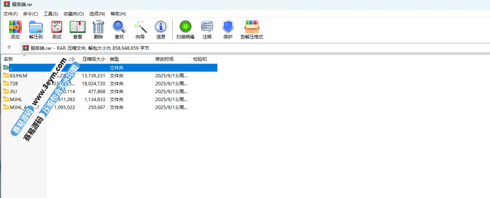Open the Options (选项) menu
Screen dimensions: 490x198
(97, 14)
